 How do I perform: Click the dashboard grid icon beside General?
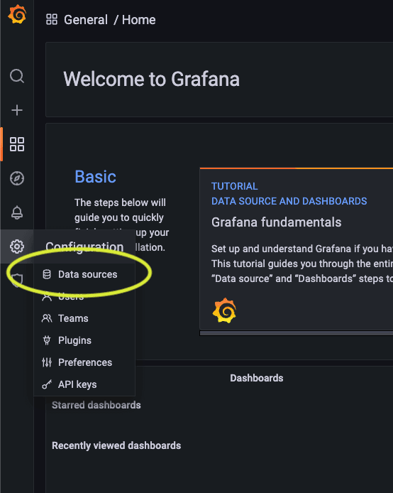[x=52, y=19]
